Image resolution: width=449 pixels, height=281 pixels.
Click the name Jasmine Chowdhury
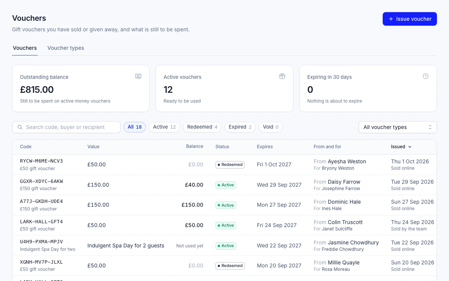(x=353, y=243)
